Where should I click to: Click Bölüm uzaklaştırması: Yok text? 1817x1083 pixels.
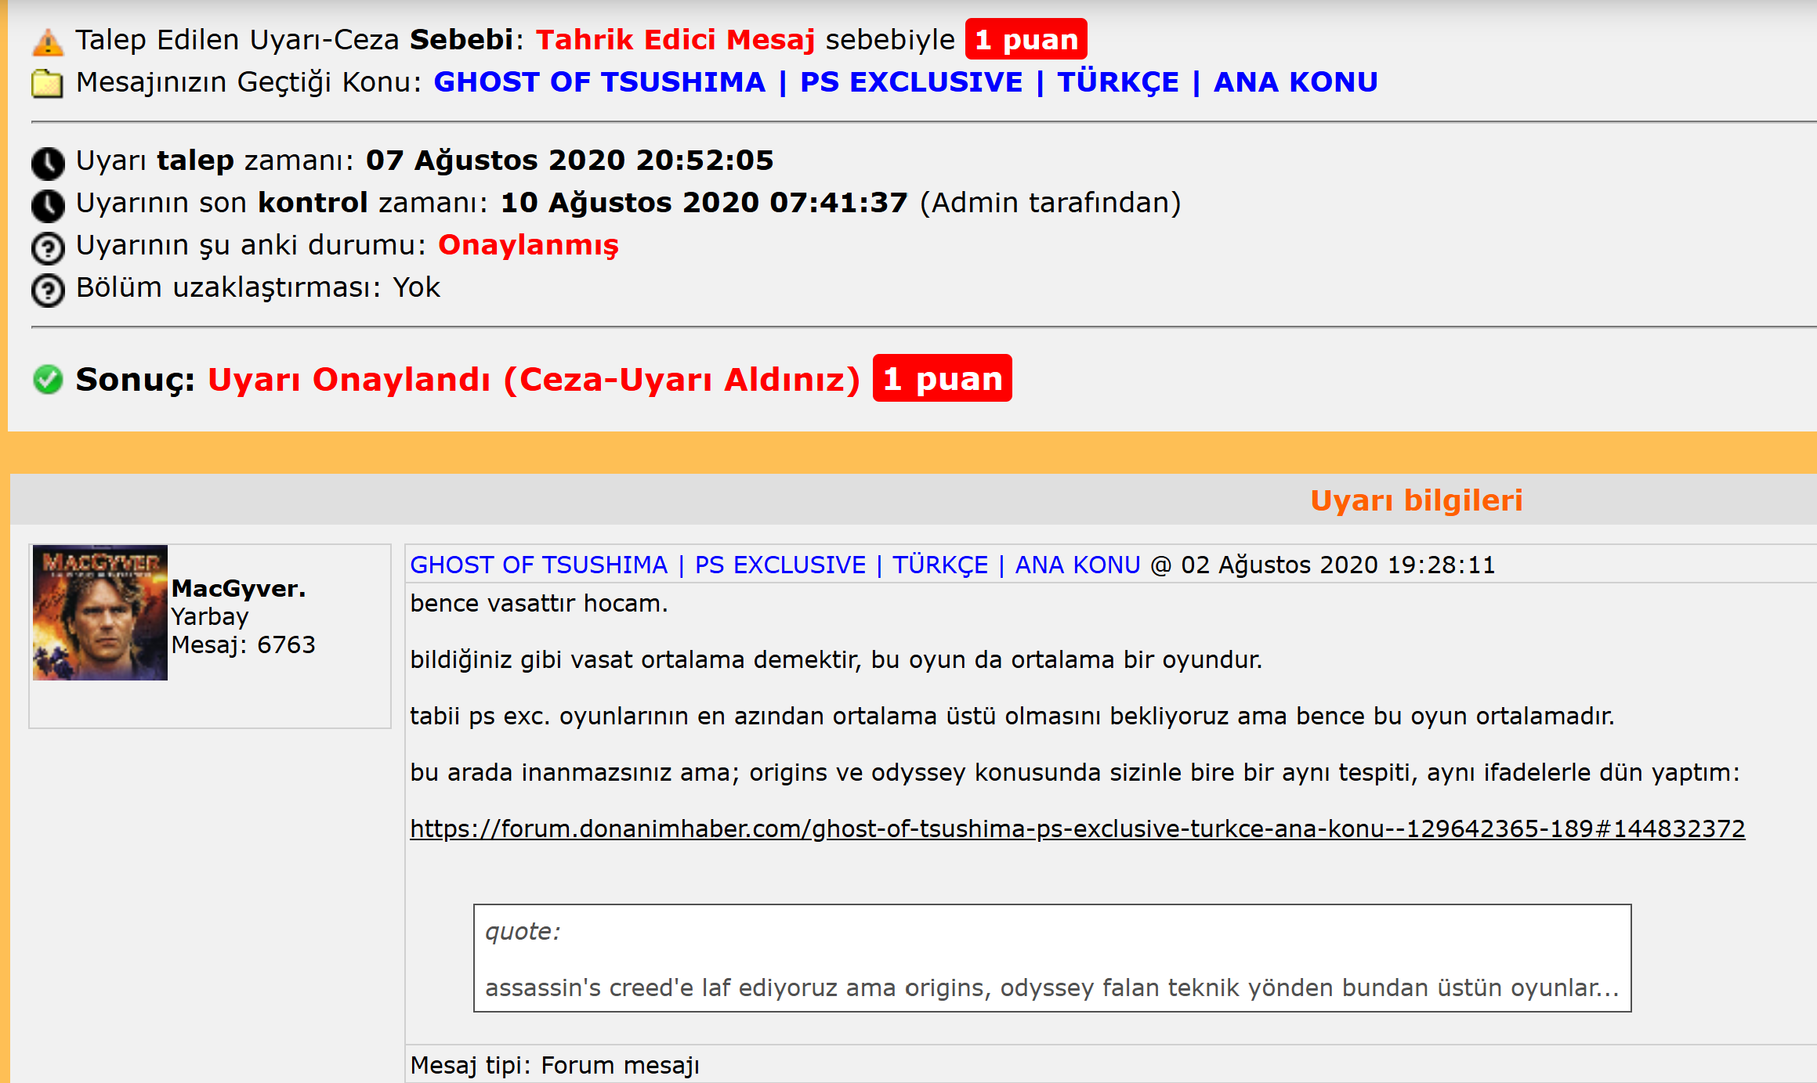258,287
